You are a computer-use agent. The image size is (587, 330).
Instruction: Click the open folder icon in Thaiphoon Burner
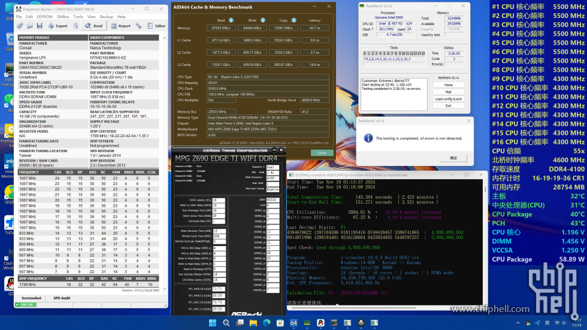[x=29, y=26]
